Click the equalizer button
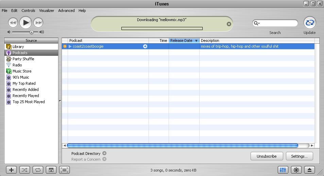This screenshot has width=324, height=176. 283,170
